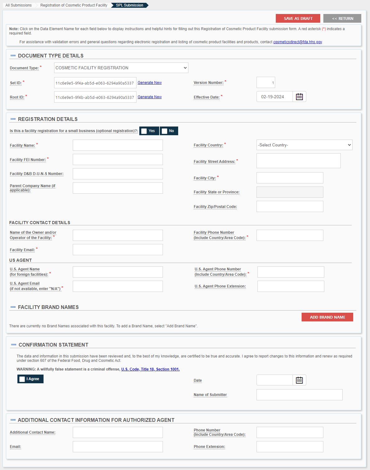Collapse the Facility Brand Names section icon

[x=13, y=307]
